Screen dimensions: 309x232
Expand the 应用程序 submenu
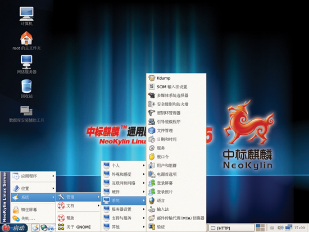(x=33, y=176)
